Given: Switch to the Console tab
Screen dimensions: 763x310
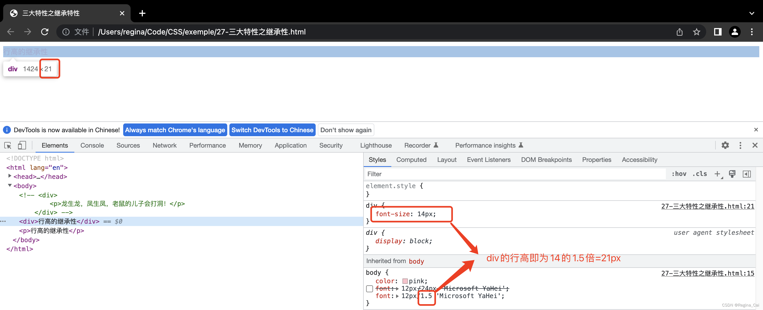Looking at the screenshot, I should tap(92, 145).
